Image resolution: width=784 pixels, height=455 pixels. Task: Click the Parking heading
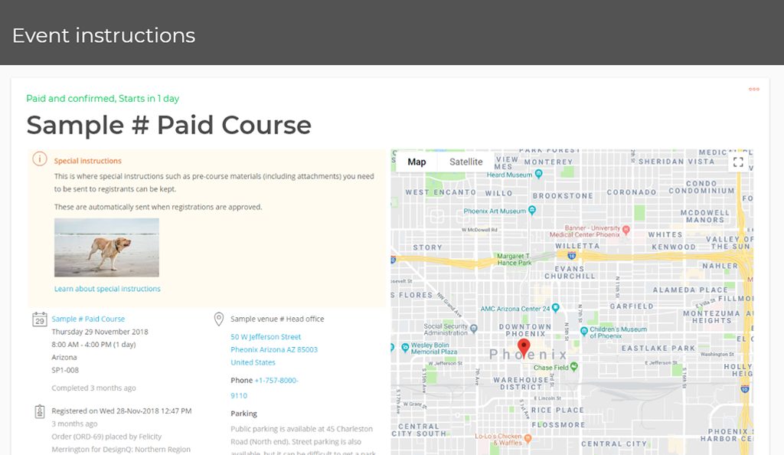coord(243,414)
